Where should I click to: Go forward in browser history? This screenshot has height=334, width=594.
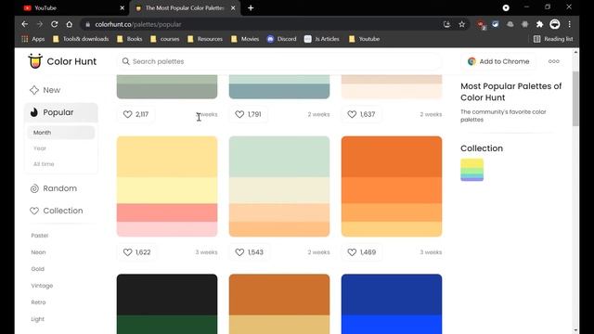(39, 24)
